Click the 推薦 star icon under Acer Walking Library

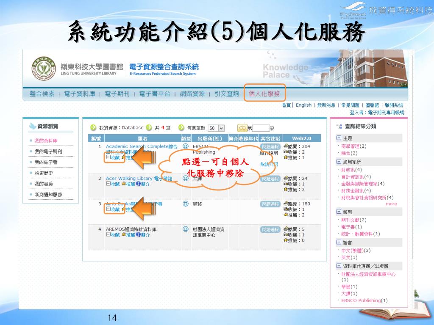[x=124, y=184]
